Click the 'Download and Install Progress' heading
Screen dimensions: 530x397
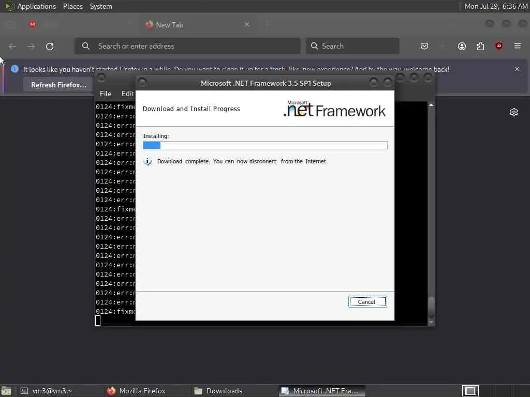point(192,109)
